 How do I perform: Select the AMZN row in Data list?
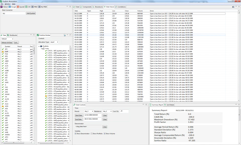17,116
